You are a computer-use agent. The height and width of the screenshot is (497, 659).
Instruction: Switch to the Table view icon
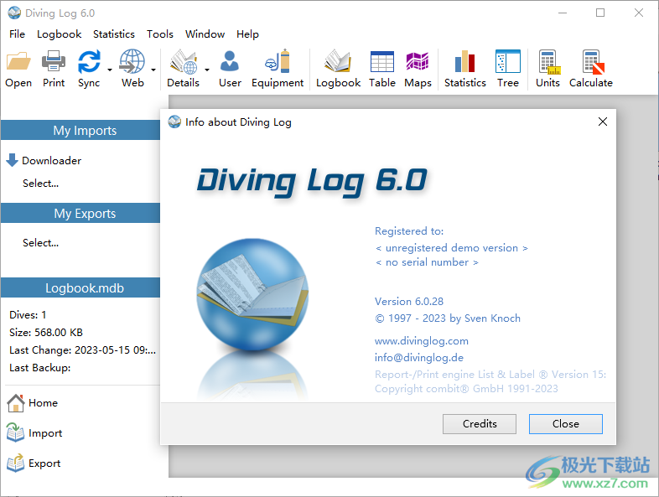tap(382, 61)
